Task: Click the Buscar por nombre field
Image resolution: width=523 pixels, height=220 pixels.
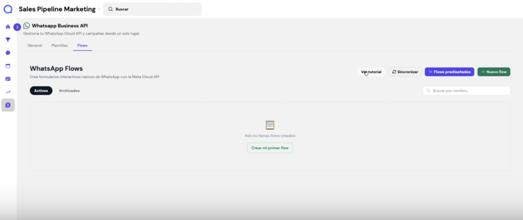Action: pos(467,91)
